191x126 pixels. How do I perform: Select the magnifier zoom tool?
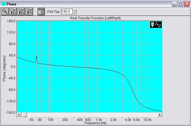coord(5,12)
